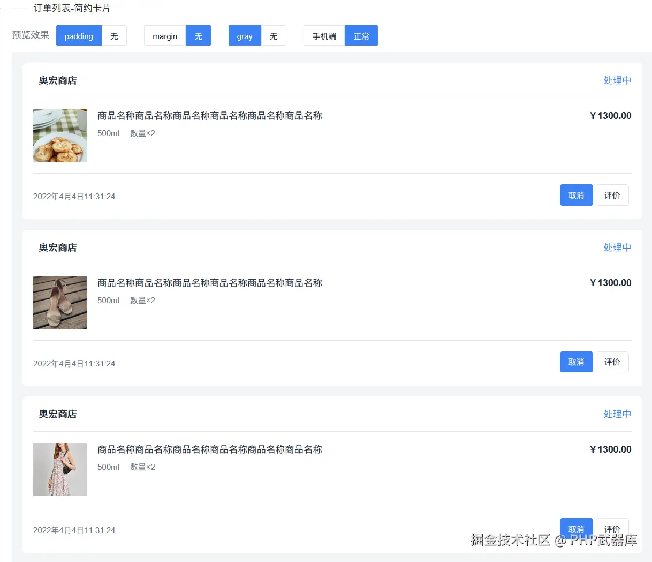This screenshot has height=562, width=652.
Task: Select 无 next to gray
Action: tap(274, 36)
